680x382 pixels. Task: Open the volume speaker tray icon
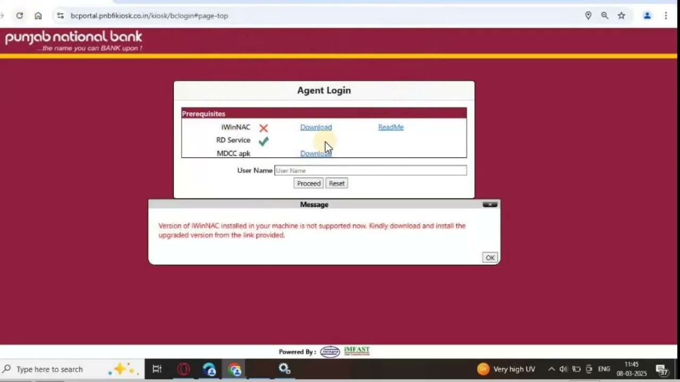(564, 369)
